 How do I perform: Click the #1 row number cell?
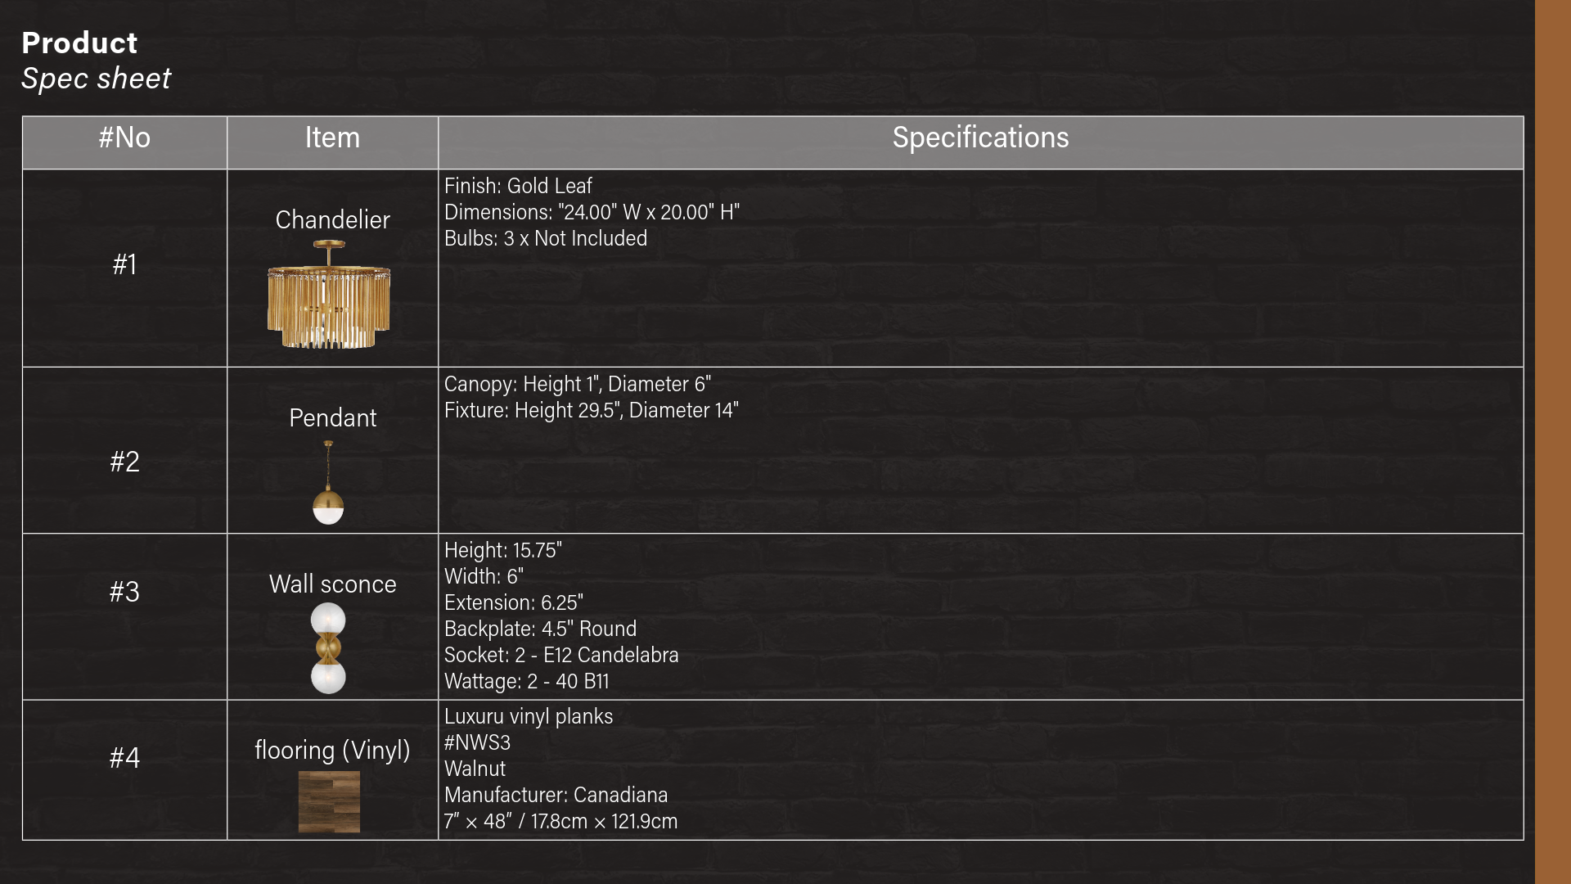pyautogui.click(x=124, y=264)
